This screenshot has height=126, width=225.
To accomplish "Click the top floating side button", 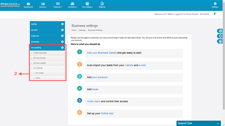I will (220, 31).
